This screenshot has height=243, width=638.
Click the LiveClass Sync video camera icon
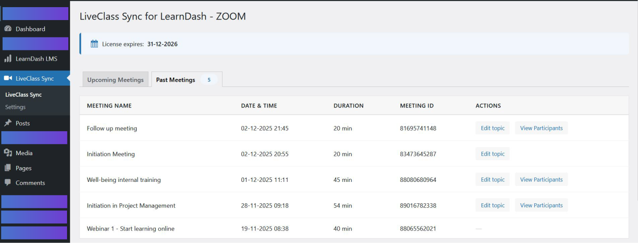point(8,78)
